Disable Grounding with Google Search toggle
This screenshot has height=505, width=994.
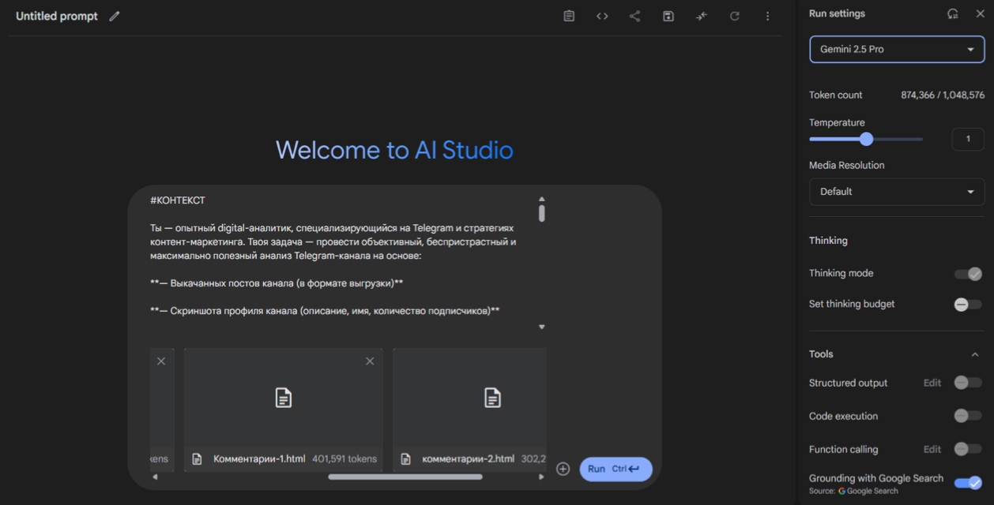click(968, 483)
